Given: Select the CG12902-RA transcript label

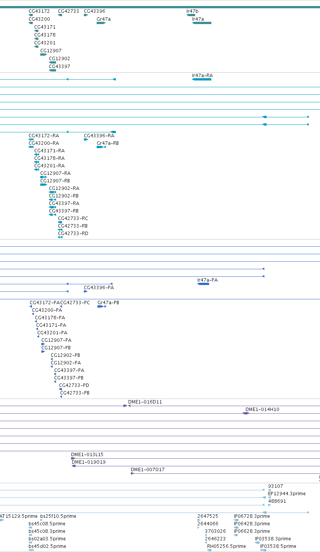Looking at the screenshot, I should (x=64, y=188).
